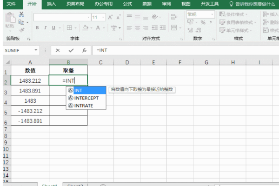Open Insert Function fx dialog
This screenshot has width=279, height=186.
(x=84, y=50)
